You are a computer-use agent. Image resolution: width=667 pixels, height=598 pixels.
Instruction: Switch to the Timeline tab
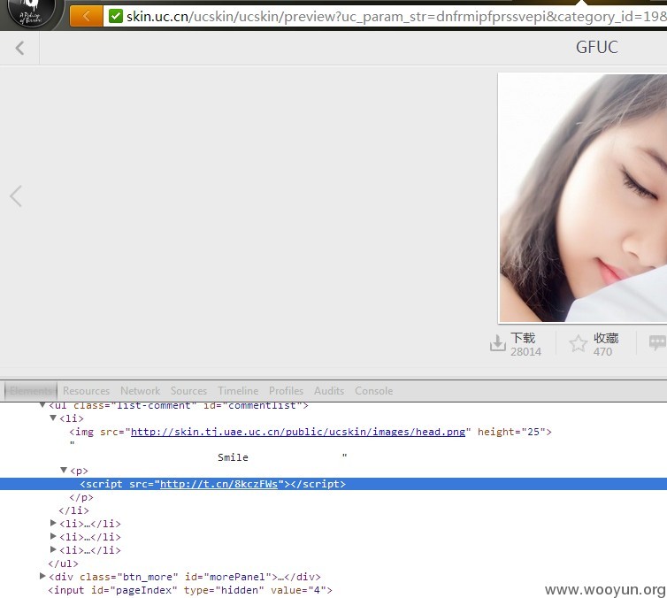[x=238, y=391]
